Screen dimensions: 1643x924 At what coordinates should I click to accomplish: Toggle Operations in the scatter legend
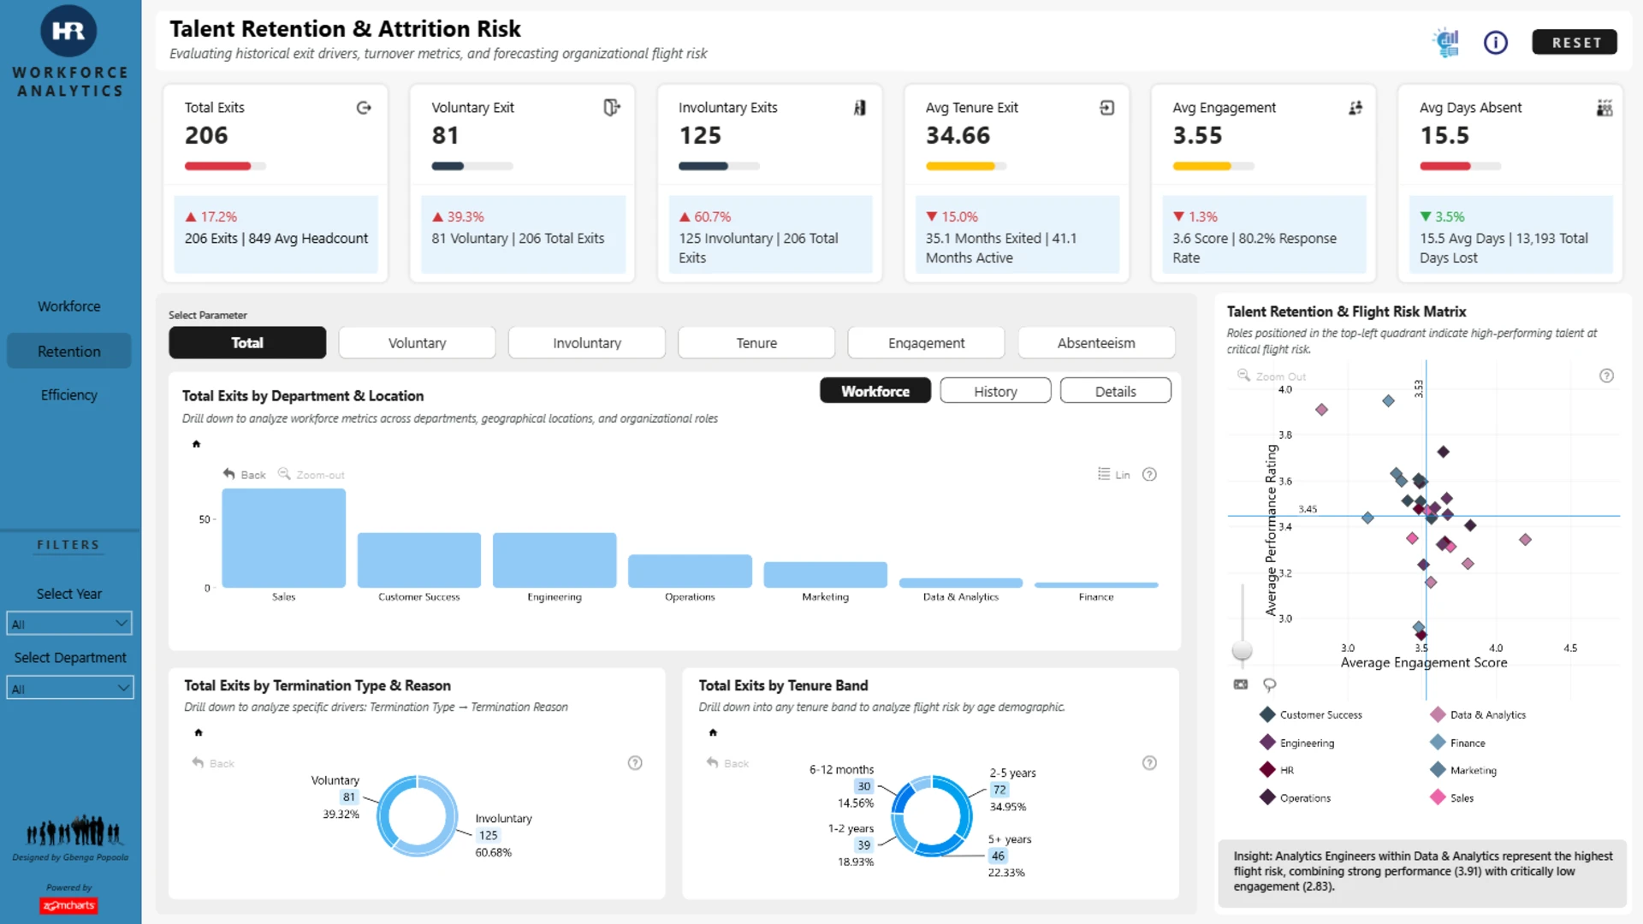click(1295, 797)
